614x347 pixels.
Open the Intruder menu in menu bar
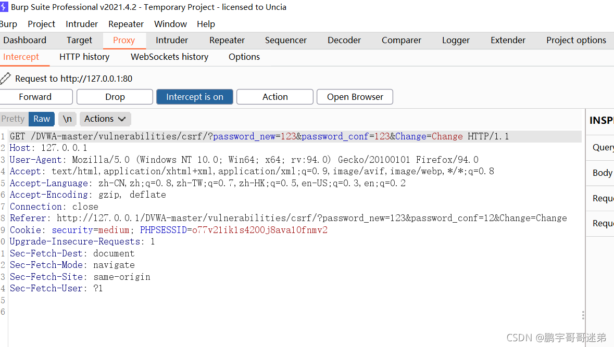[81, 24]
